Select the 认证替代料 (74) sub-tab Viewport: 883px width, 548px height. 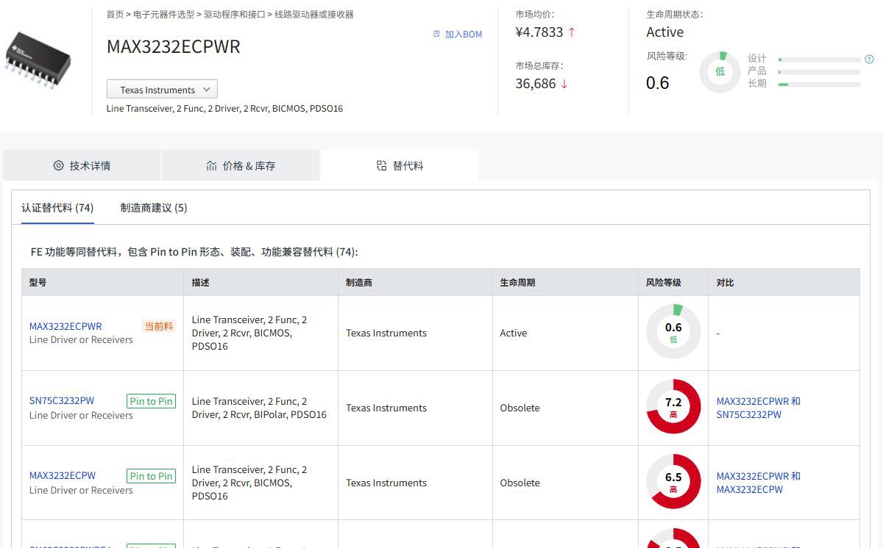click(x=57, y=208)
